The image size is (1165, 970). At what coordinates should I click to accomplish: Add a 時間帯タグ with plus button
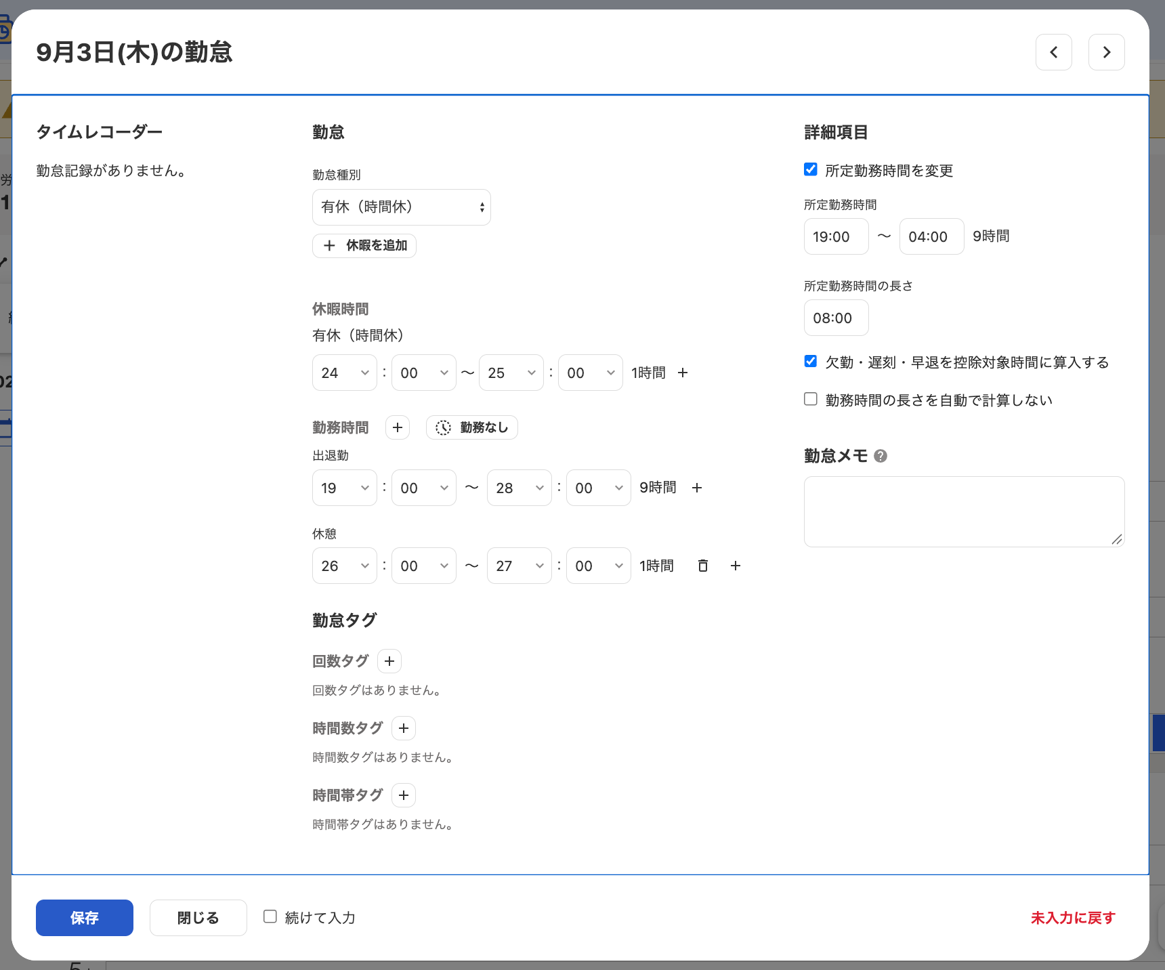coord(404,795)
